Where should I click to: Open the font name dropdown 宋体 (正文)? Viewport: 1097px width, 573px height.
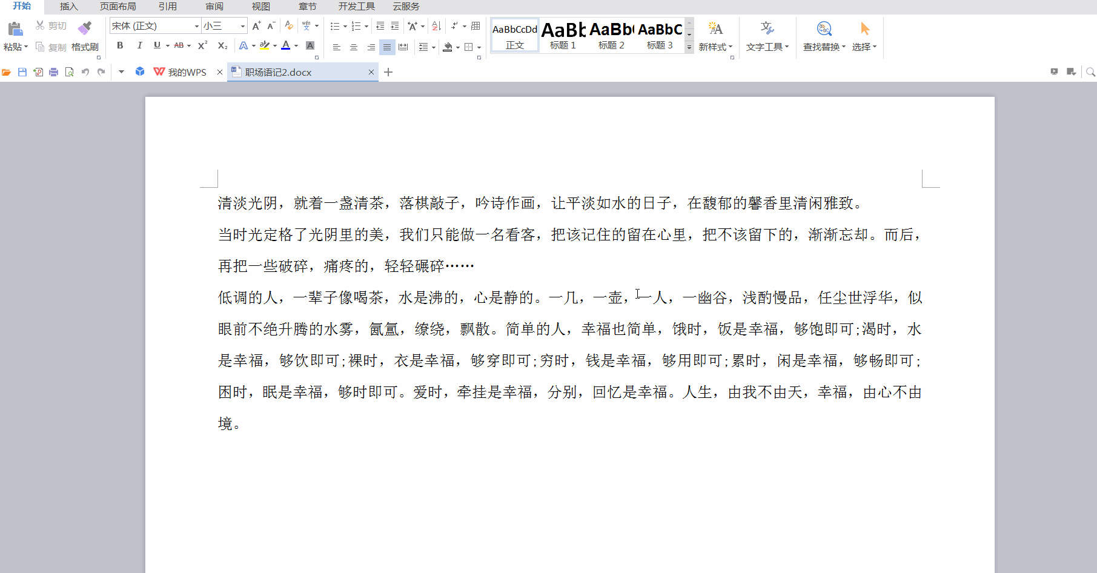coord(196,26)
